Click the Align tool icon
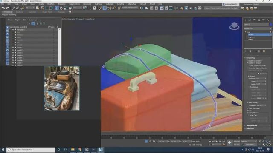This screenshot has width=273, height=153. click(147, 8)
